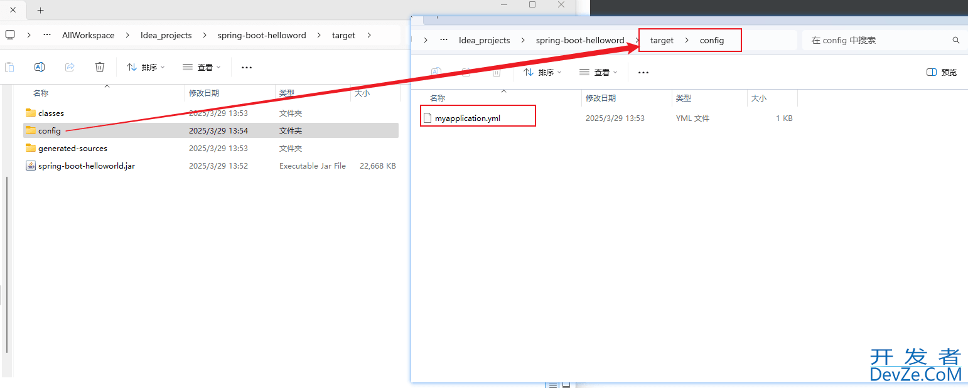Click the folder icon of the config row
Image resolution: width=968 pixels, height=388 pixels.
(31, 130)
